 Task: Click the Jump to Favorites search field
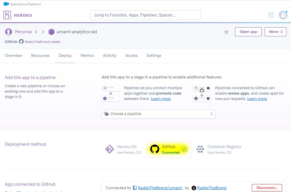click(x=145, y=15)
